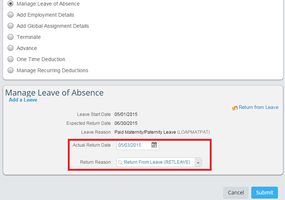Pick the Terminate radio option

pyautogui.click(x=10, y=37)
